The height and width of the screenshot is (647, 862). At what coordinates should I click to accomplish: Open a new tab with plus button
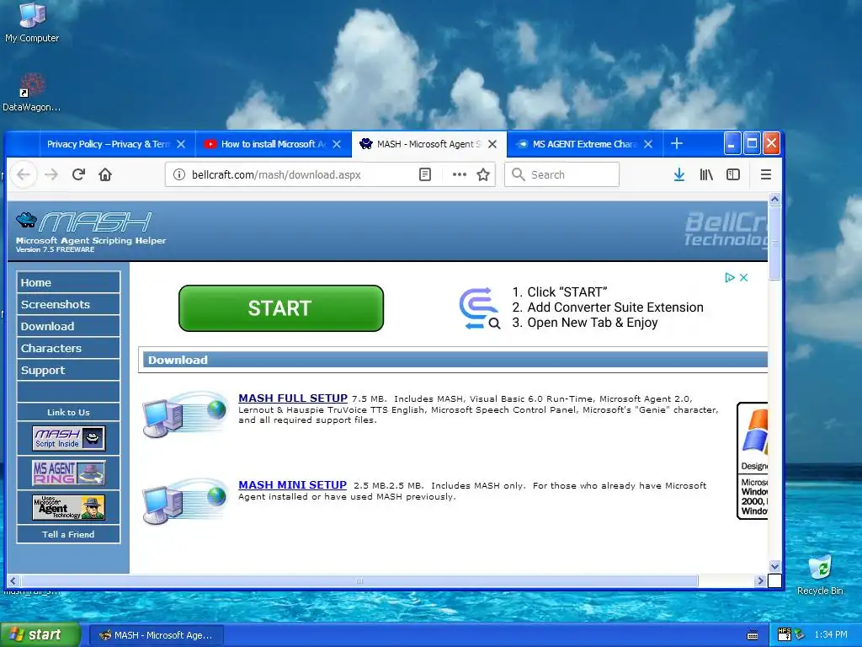[677, 143]
